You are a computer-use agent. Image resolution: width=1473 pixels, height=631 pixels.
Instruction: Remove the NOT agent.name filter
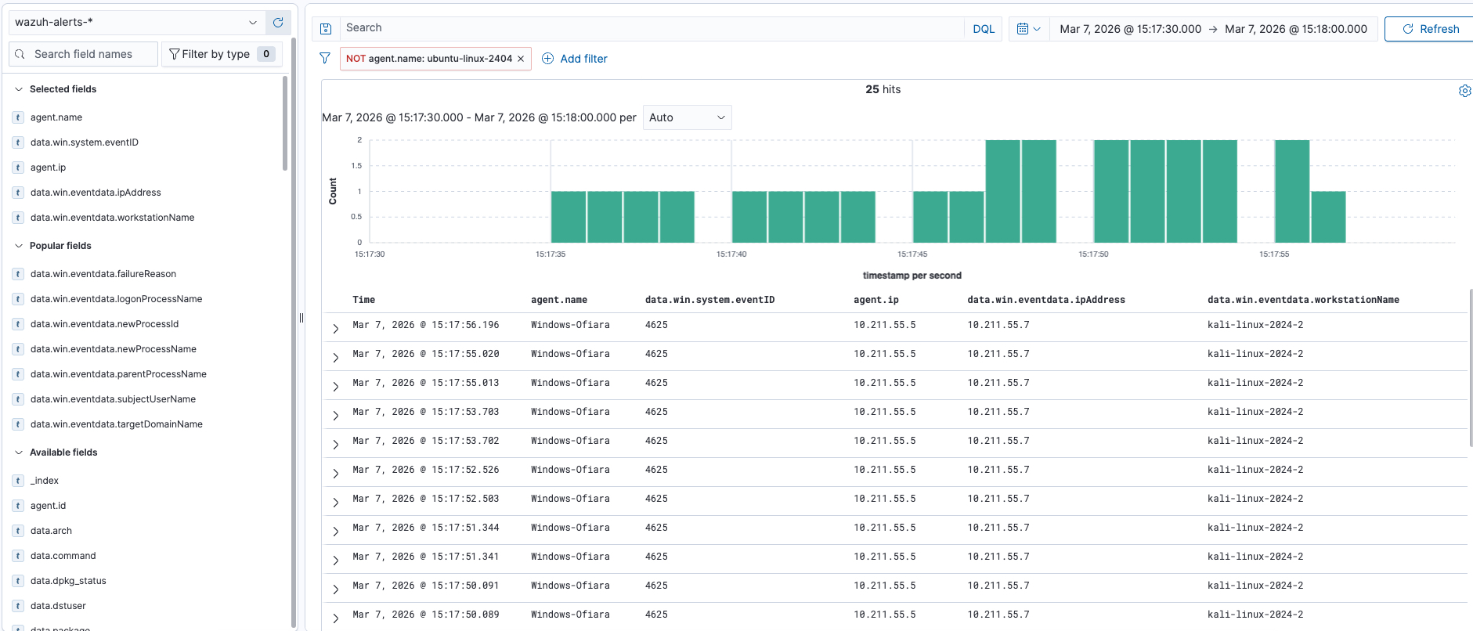(x=521, y=59)
